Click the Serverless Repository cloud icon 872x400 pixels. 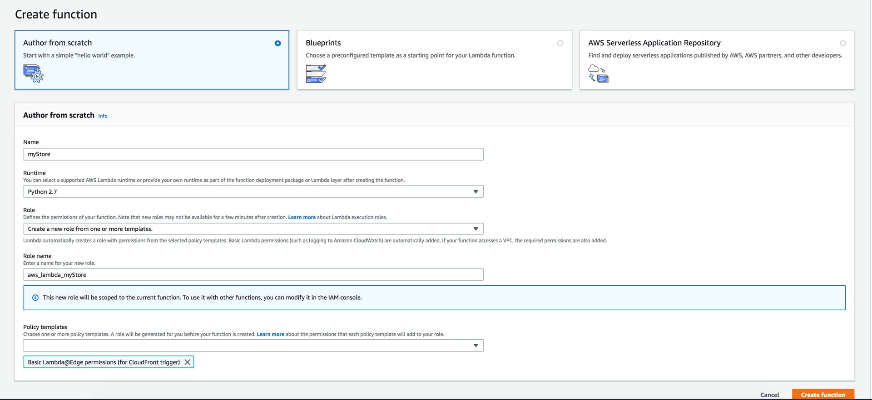pyautogui.click(x=598, y=73)
